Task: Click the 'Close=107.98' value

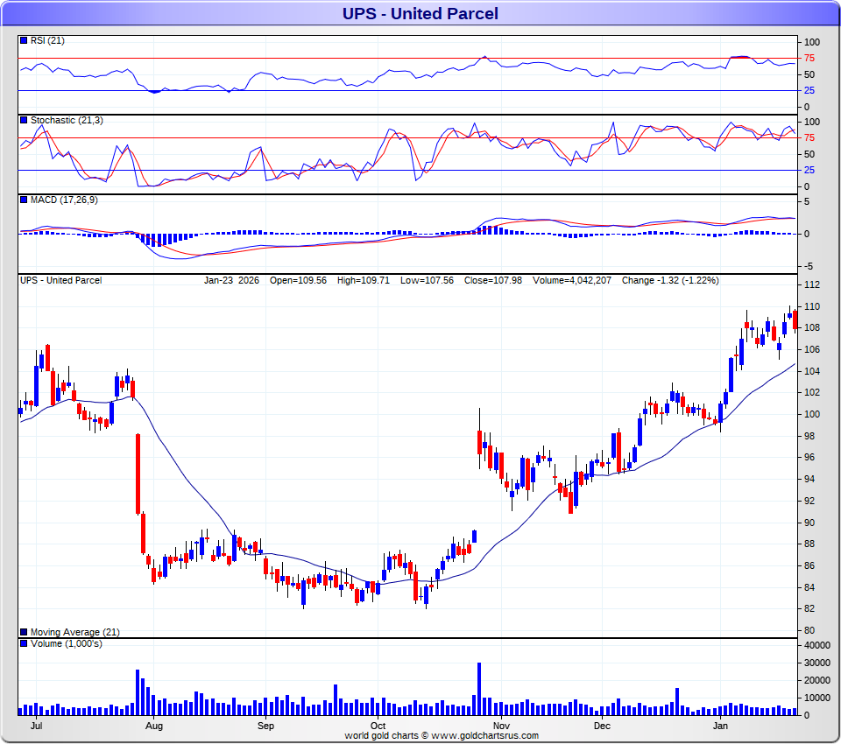Action: click(x=493, y=280)
